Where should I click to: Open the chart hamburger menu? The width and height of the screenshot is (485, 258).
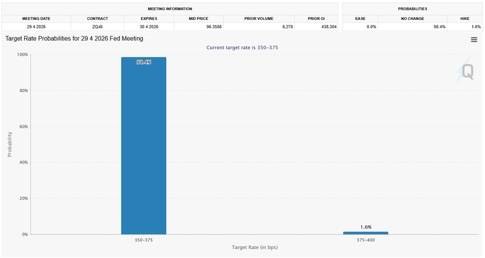473,39
